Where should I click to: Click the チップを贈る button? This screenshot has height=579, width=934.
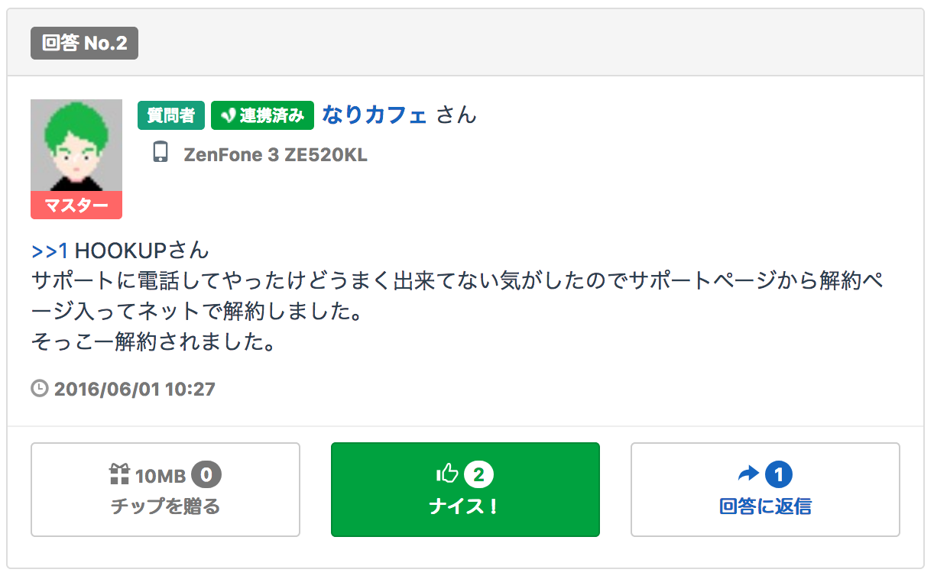click(165, 490)
